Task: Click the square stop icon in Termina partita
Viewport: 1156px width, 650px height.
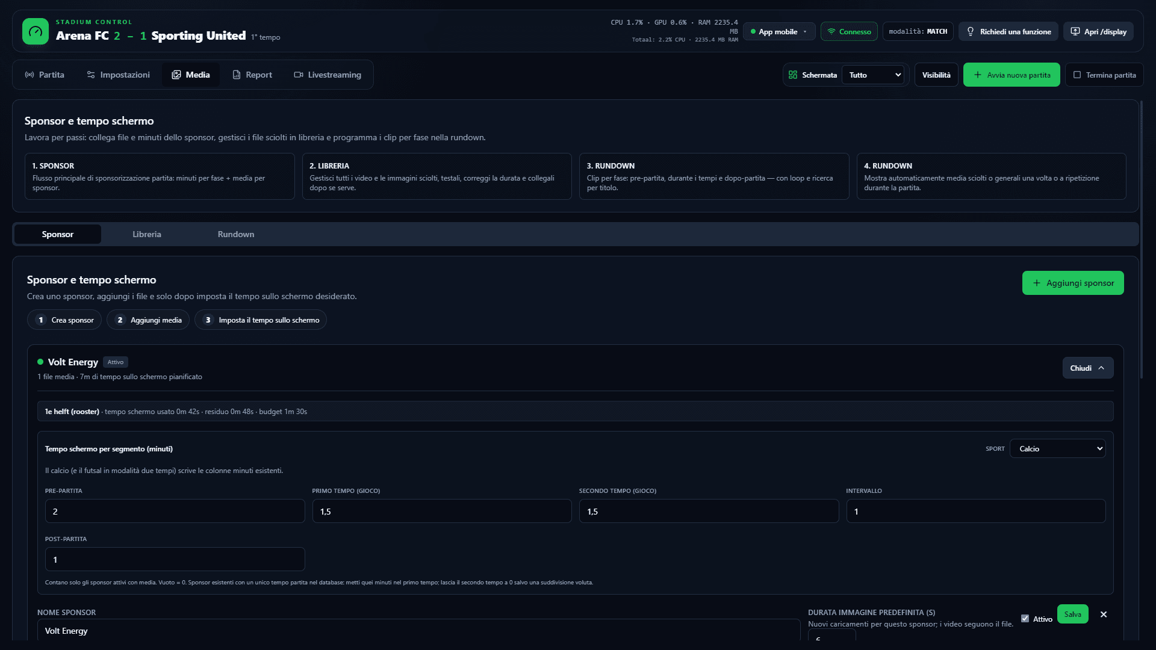Action: coord(1077,75)
